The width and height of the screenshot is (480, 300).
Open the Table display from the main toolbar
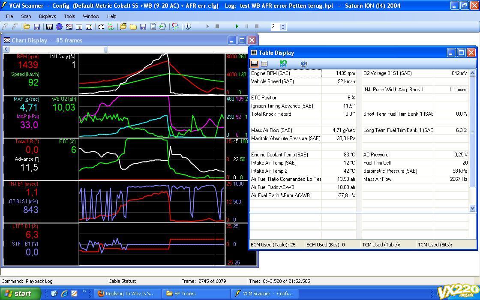click(x=49, y=27)
